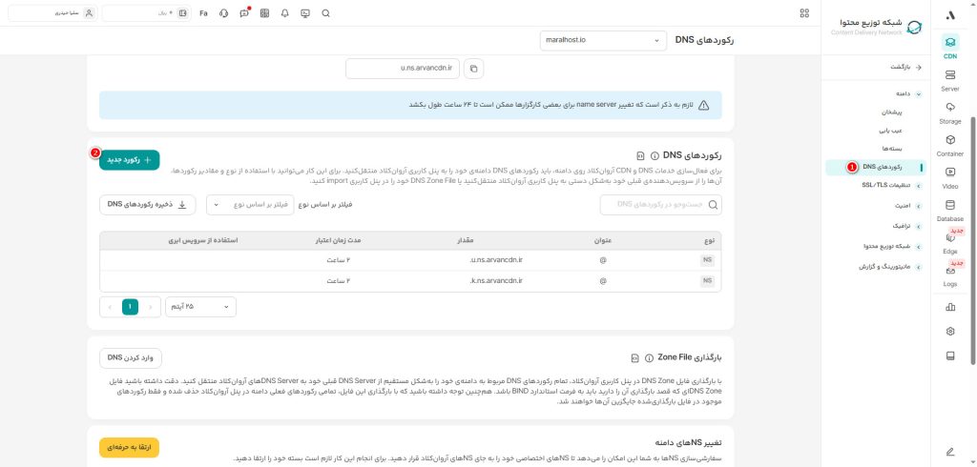Go back with بازگشت link
This screenshot has width=977, height=467.
tap(904, 67)
